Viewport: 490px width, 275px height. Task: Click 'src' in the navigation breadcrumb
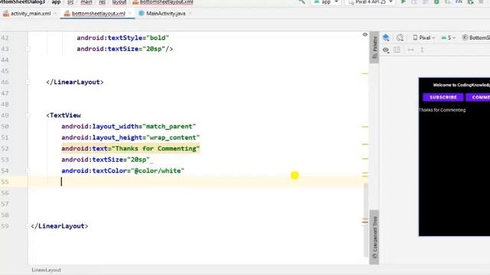click(70, 2)
